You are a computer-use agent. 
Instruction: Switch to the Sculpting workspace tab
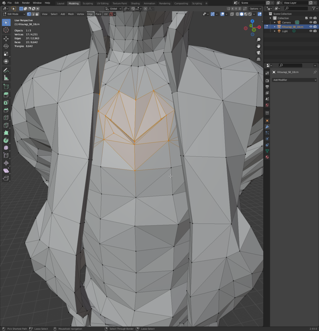88,3
